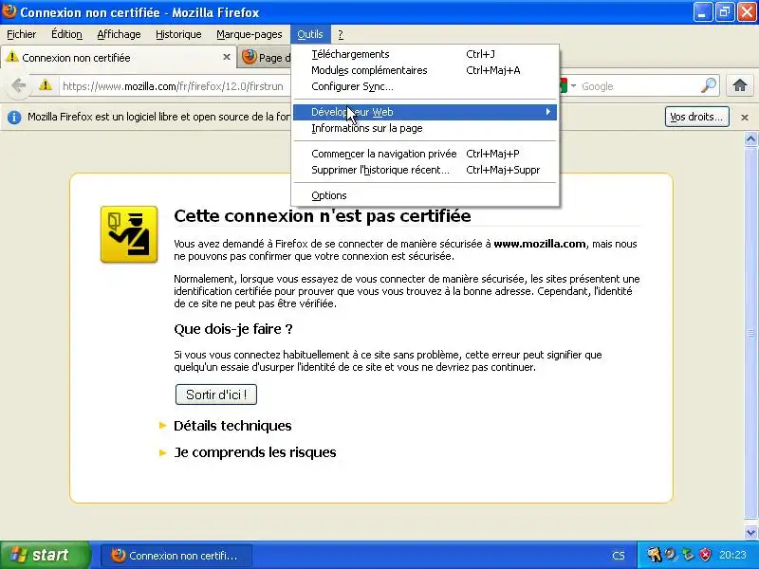
Task: Expand the Développeur Web submenu arrow
Action: tap(548, 112)
